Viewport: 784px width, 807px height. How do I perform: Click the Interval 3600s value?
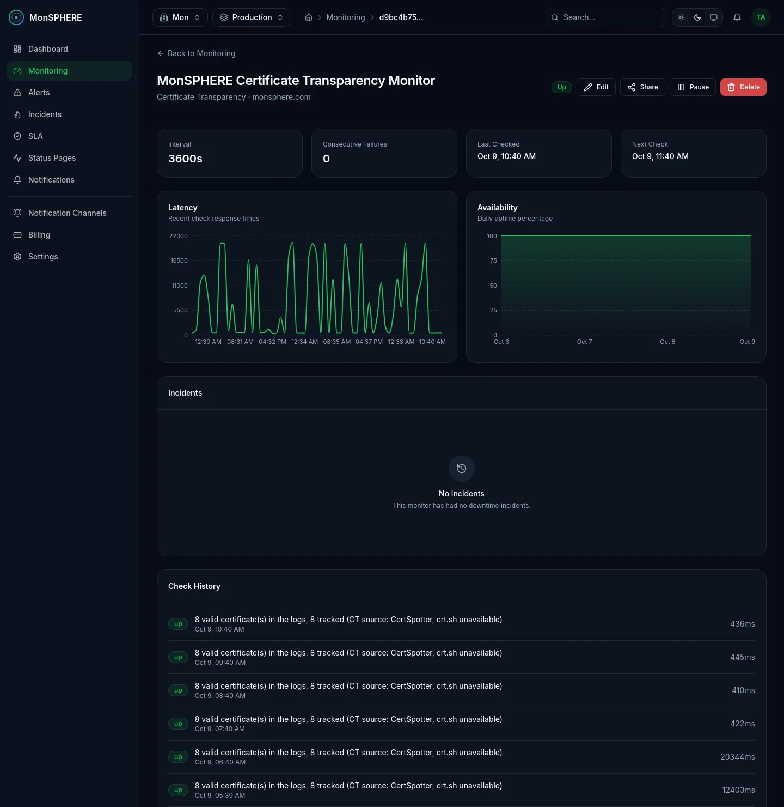185,159
